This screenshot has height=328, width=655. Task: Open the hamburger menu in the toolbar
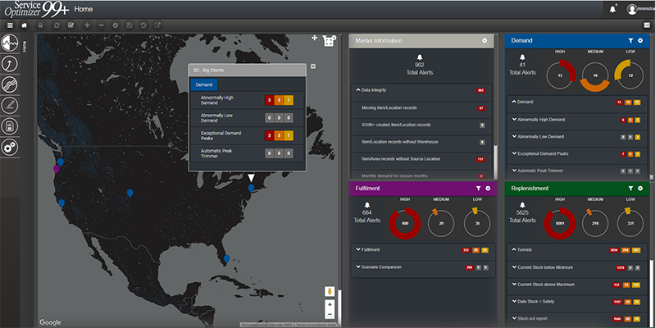tap(10, 25)
